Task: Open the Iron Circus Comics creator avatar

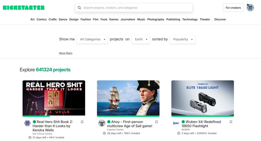Action: coord(27,123)
